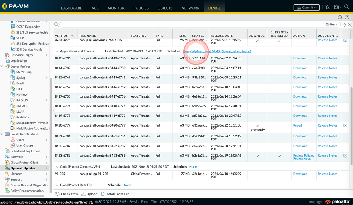This screenshot has width=353, height=205.
Task: Download the 8413-6736 content update
Action: click(x=300, y=58)
